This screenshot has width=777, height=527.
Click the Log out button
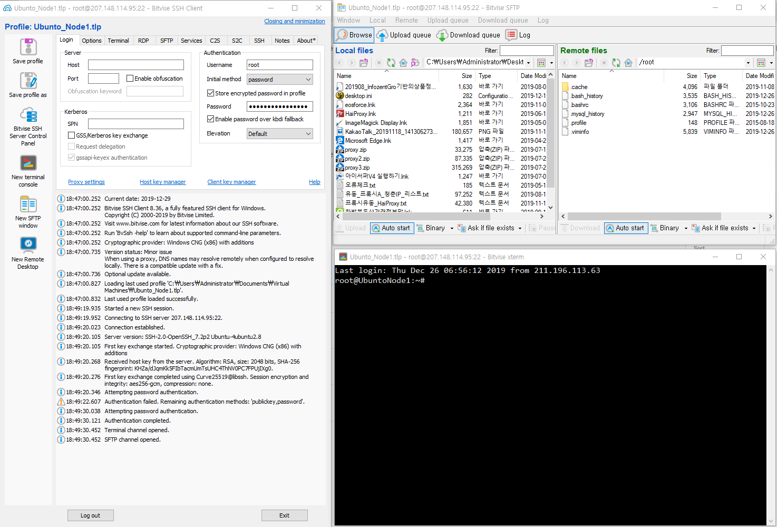[x=90, y=515]
